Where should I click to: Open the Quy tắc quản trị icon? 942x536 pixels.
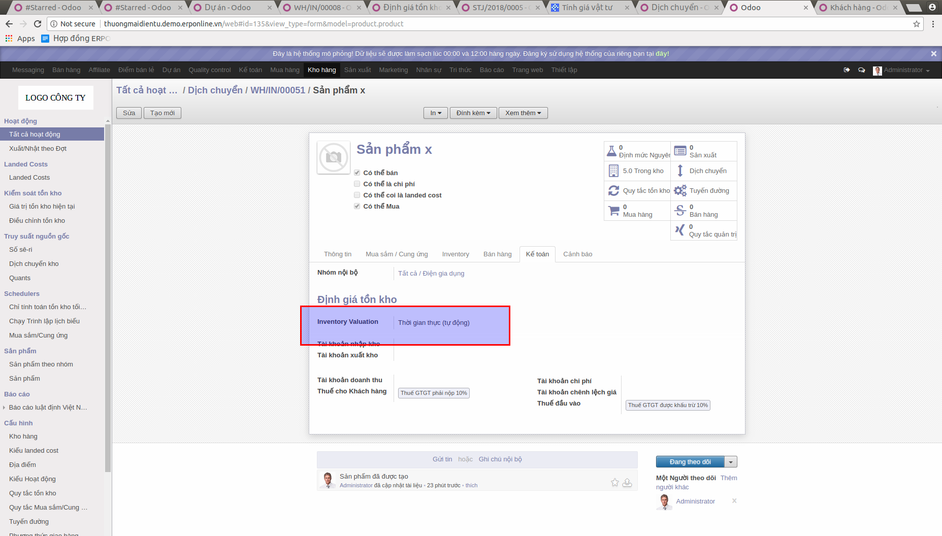679,230
